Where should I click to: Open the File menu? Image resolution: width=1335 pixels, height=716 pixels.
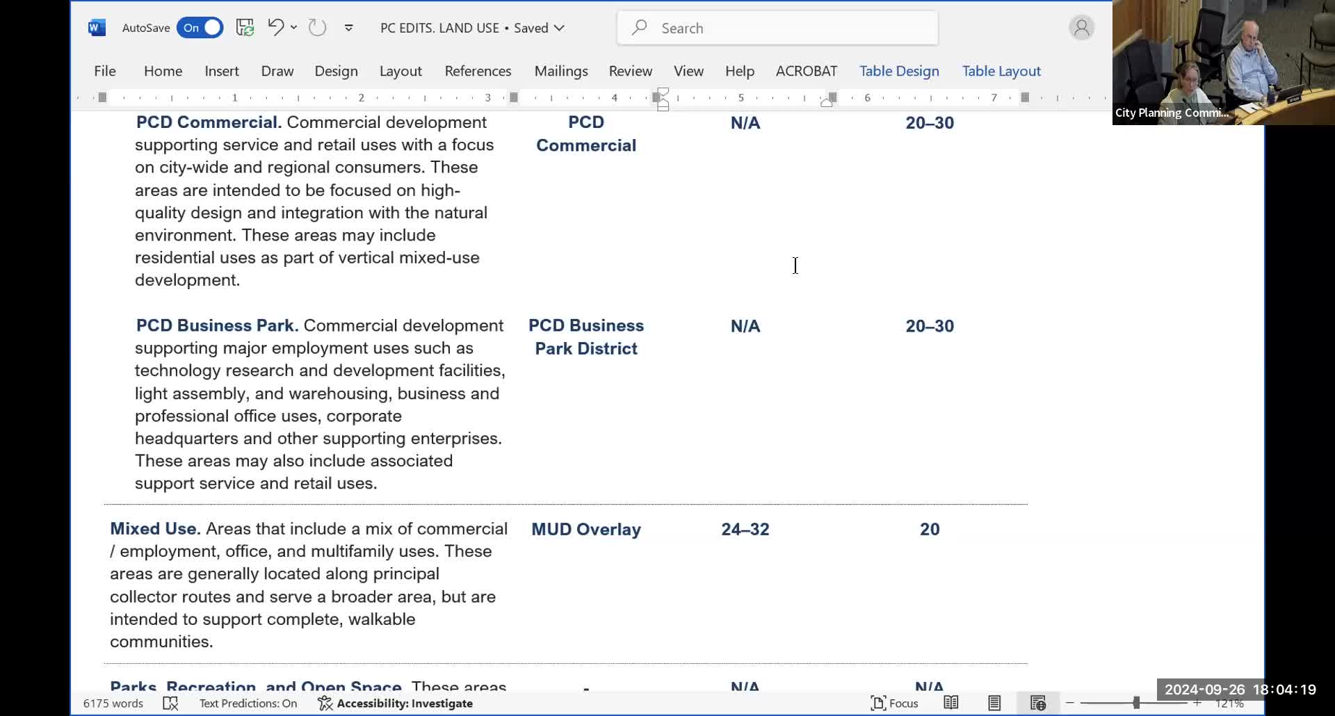105,71
